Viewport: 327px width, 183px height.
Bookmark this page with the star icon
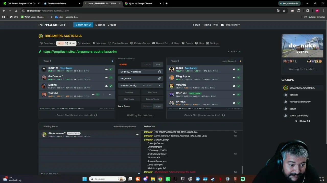click(284, 11)
